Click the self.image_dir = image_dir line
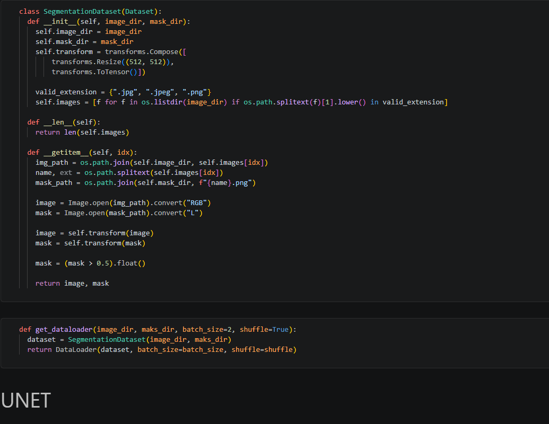 (88, 32)
